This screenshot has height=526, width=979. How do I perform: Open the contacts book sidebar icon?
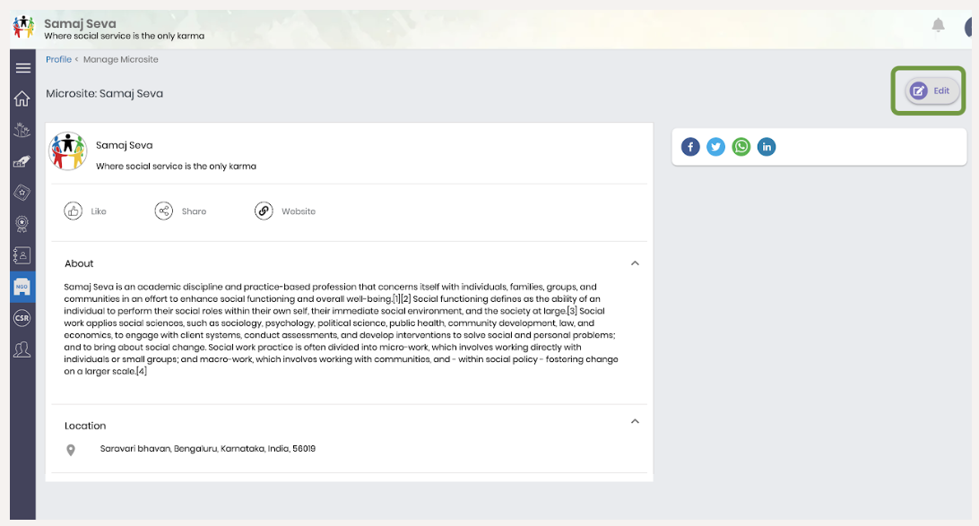[x=22, y=255]
